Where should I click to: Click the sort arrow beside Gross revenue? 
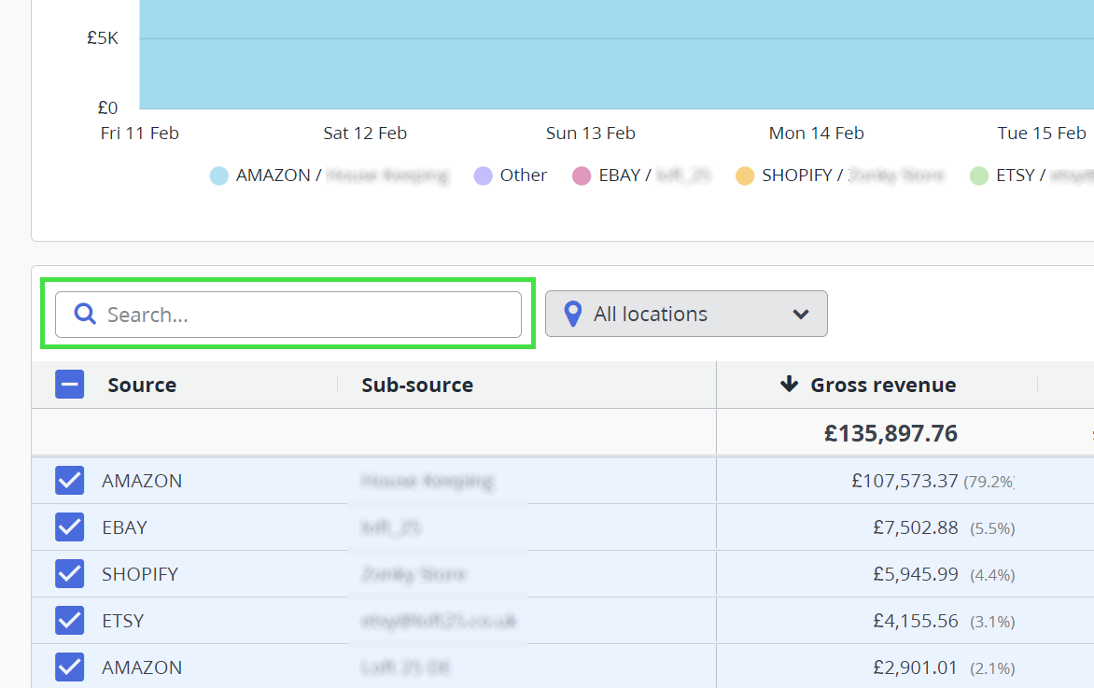[789, 385]
